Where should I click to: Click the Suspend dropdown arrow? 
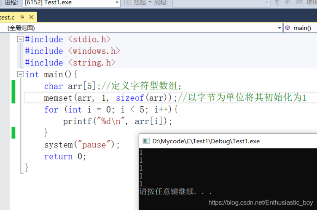[150, 2]
